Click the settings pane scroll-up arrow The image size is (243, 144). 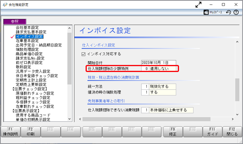coord(237,42)
